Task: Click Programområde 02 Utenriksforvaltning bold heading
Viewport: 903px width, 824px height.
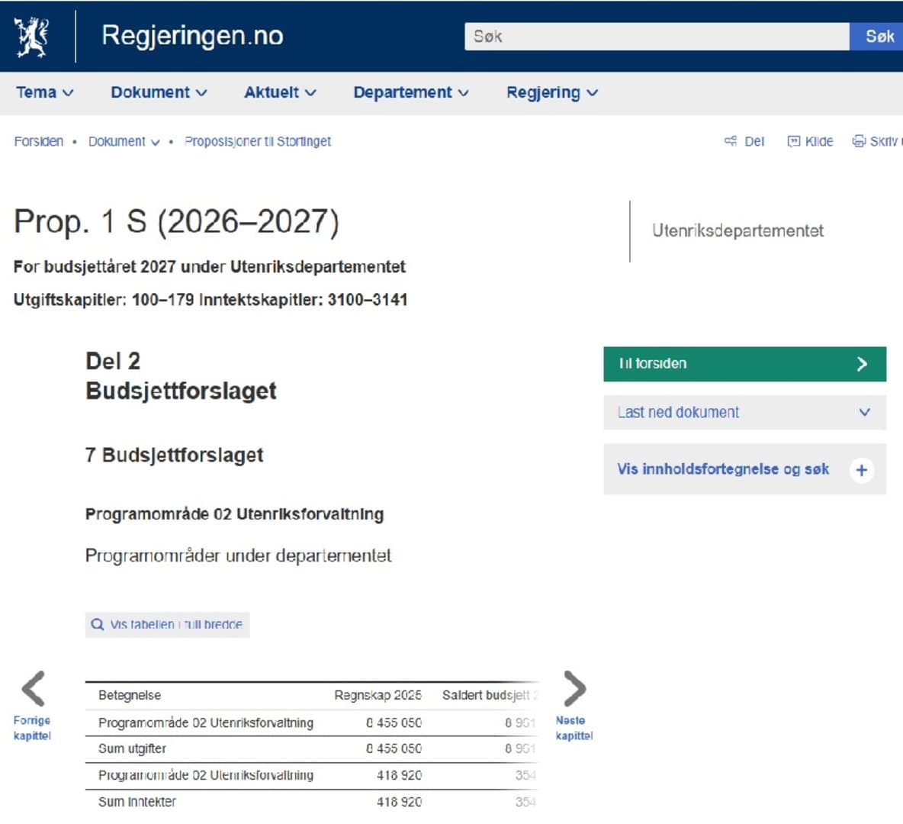Action: click(234, 514)
